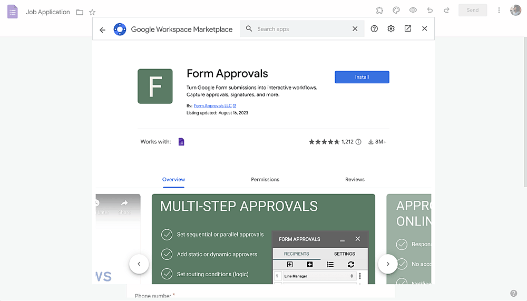Open the bottom-right help icon
Screen dimensions: 527x301
(513, 293)
